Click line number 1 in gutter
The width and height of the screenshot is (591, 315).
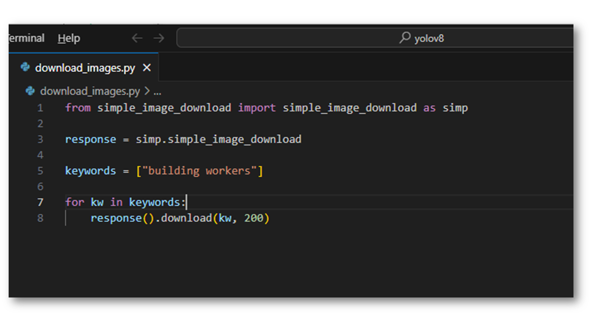pyautogui.click(x=40, y=108)
